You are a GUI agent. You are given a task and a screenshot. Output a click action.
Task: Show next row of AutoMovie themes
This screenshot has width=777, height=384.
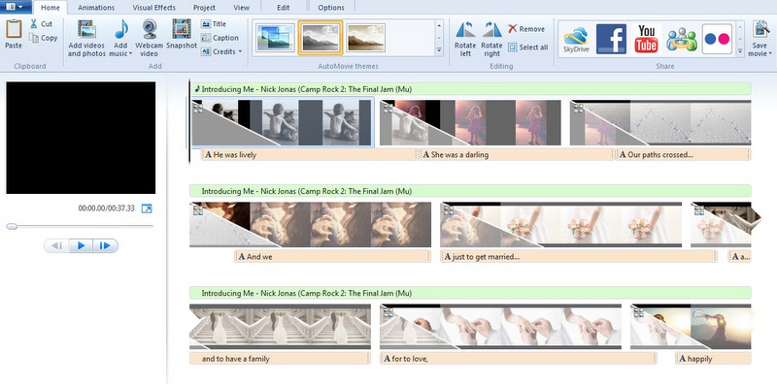439,38
